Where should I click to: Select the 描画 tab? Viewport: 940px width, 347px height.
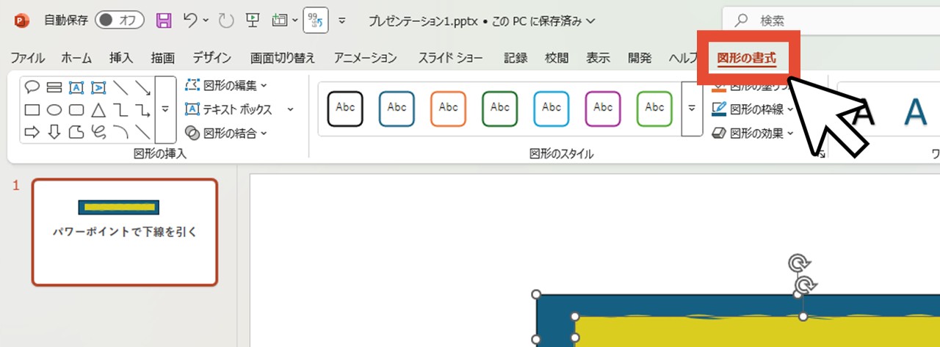point(162,58)
